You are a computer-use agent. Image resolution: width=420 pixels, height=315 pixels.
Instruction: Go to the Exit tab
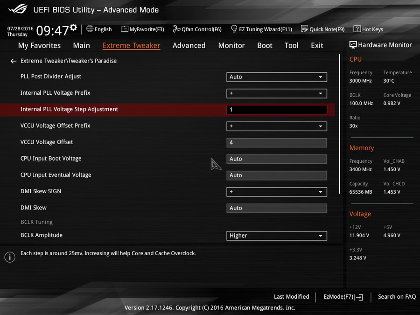point(317,46)
